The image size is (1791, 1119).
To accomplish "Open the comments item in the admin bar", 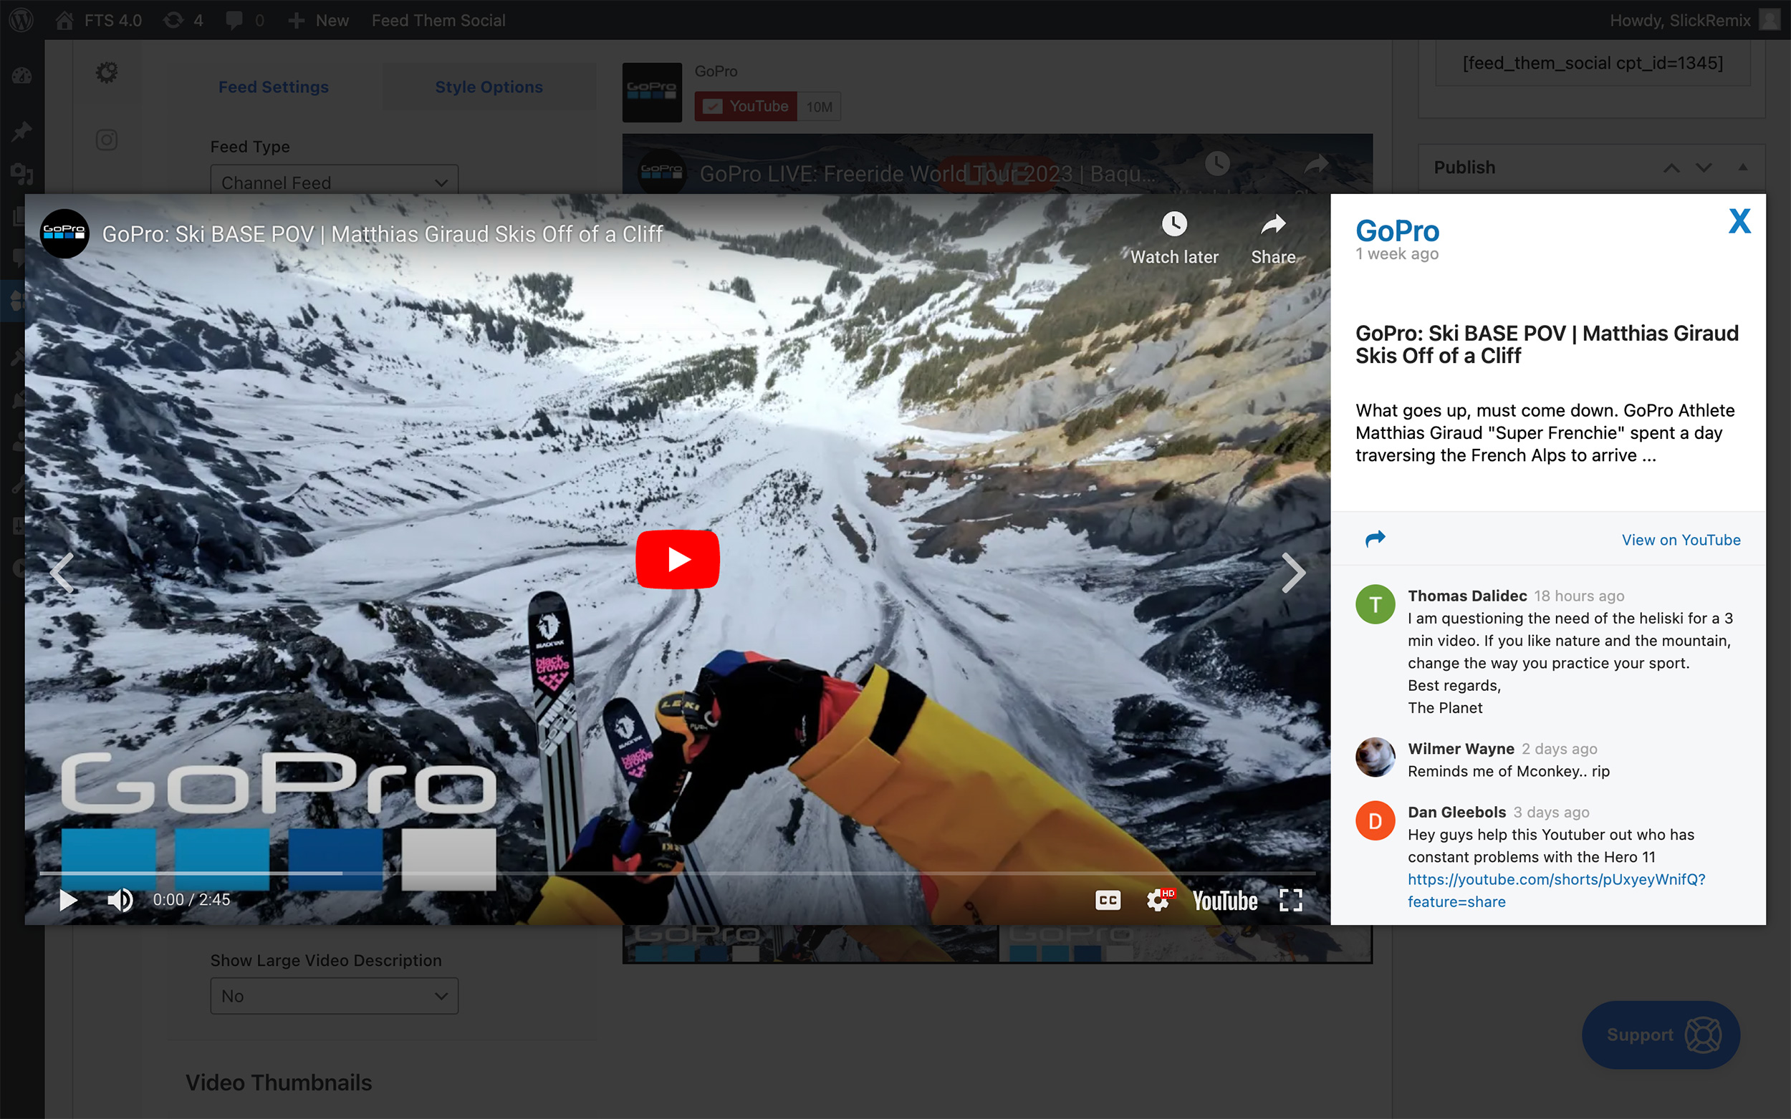I will pos(244,20).
